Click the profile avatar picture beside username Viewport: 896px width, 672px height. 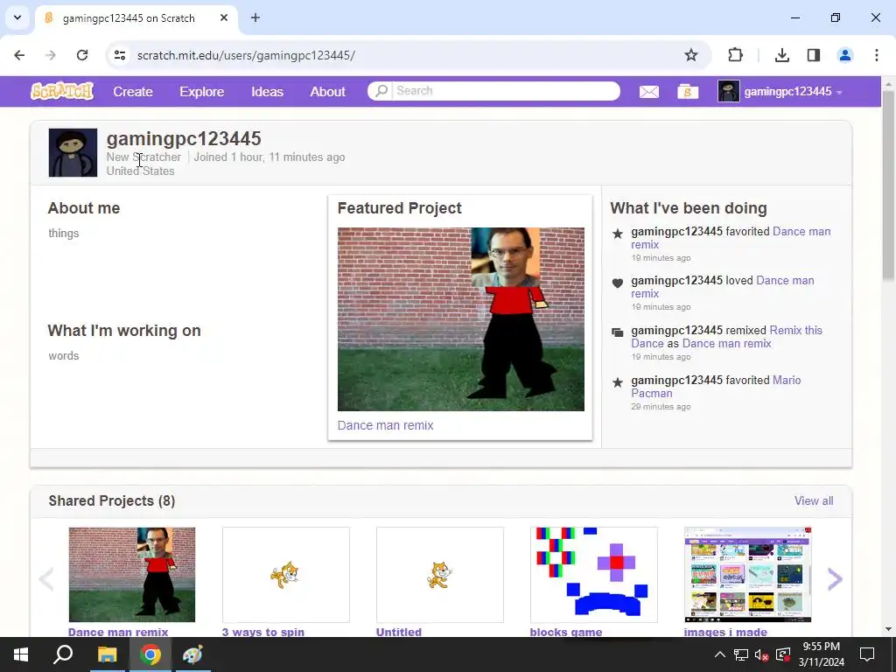point(73,152)
